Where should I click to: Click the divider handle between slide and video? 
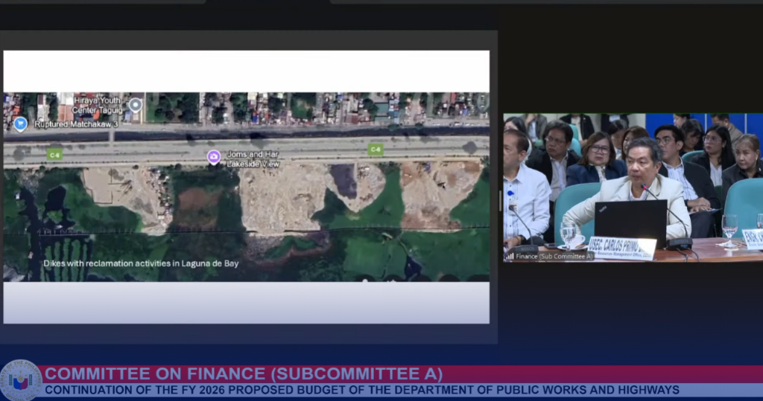[500, 201]
